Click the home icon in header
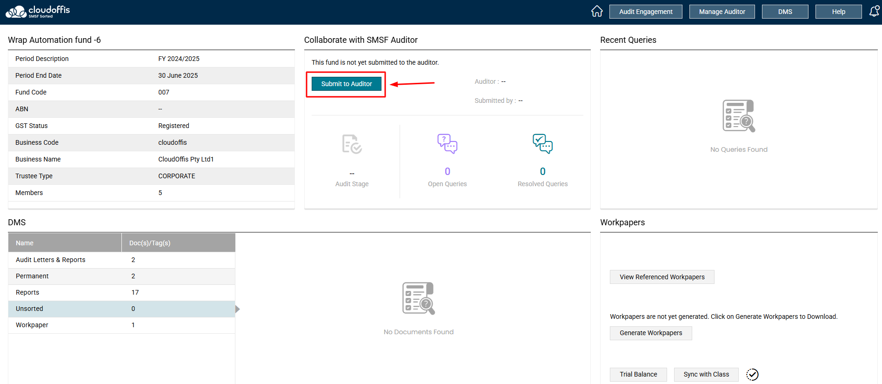882x384 pixels. 597,11
